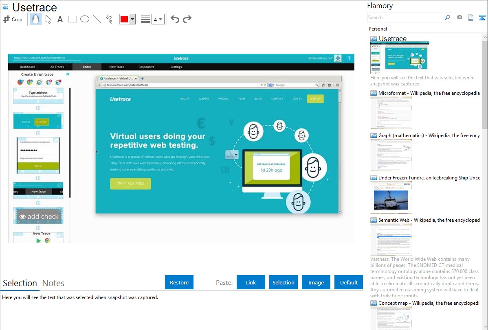
Task: Click the magnifier search icon
Action: click(448, 17)
